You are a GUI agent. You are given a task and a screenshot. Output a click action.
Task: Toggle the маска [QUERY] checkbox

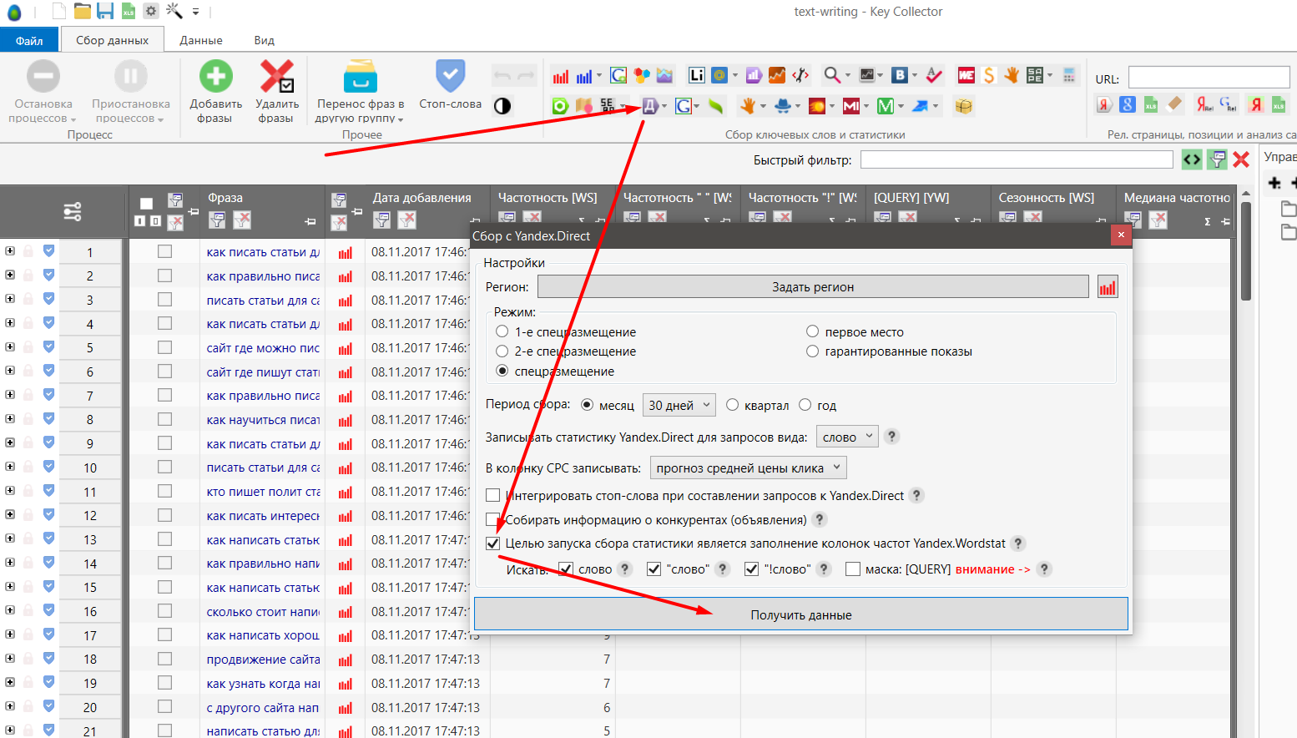852,569
